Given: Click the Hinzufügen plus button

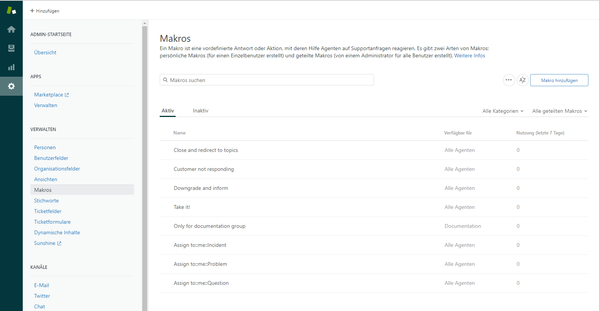Looking at the screenshot, I should click(45, 11).
